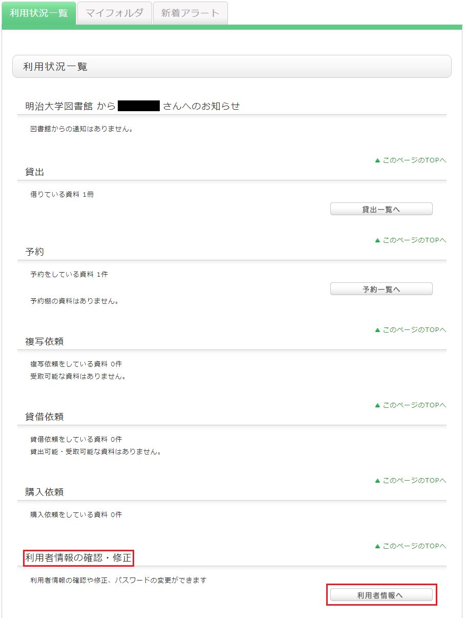
Task: Open the 新着アラート tab
Action: coord(190,13)
